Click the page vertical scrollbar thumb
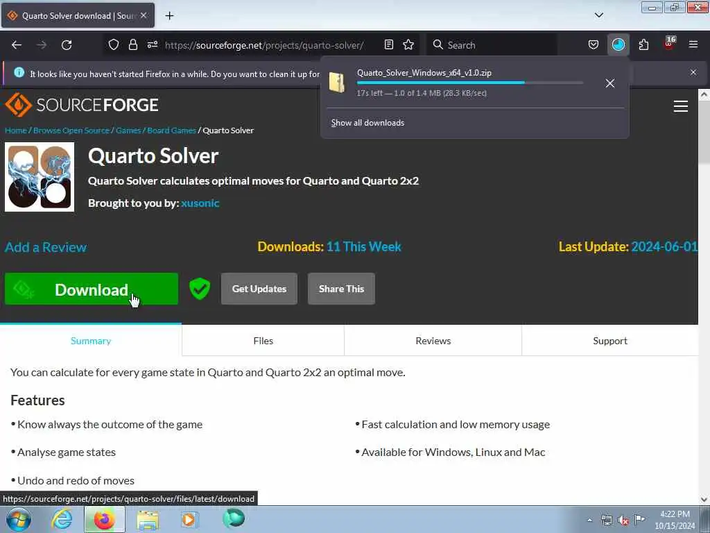The image size is (710, 533). pyautogui.click(x=704, y=133)
